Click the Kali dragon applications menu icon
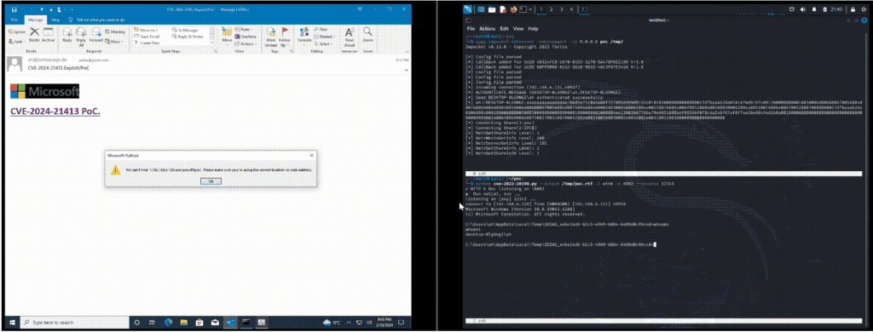Image resolution: width=873 pixels, height=332 pixels. coord(467,9)
